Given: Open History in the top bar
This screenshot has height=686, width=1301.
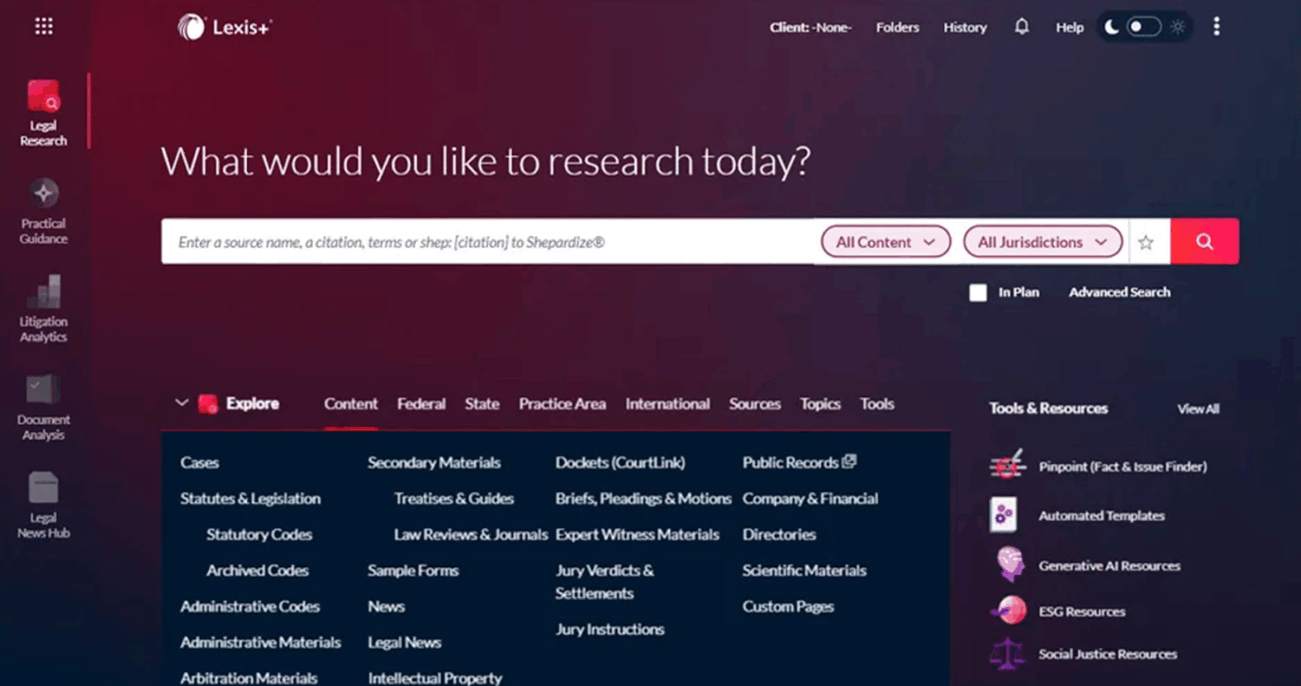Looking at the screenshot, I should (x=966, y=28).
